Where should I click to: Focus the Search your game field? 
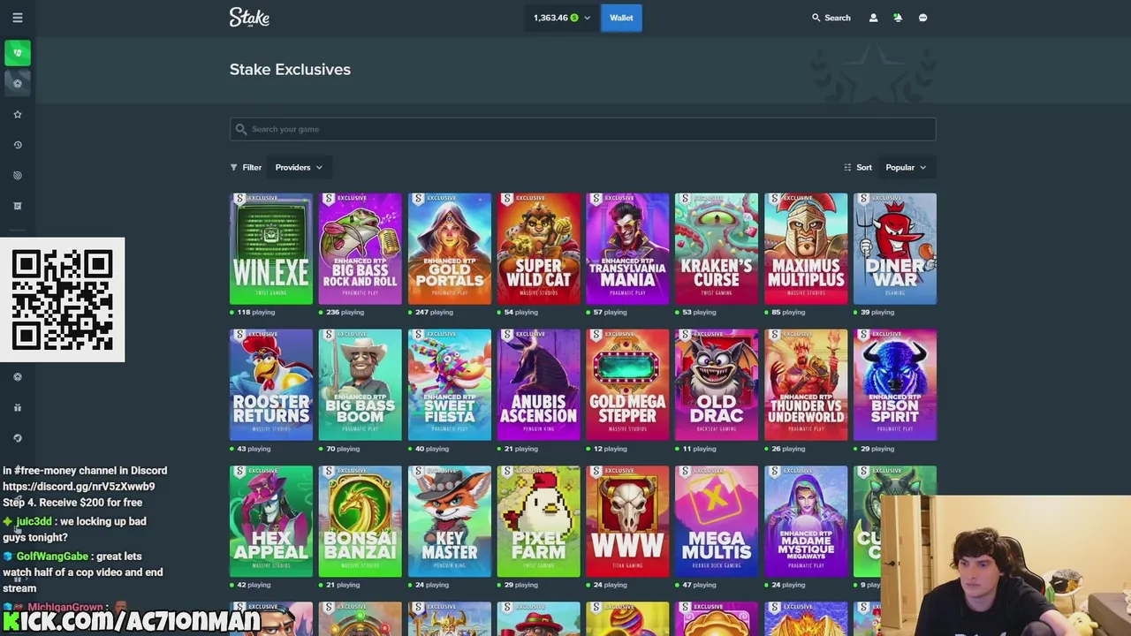(x=582, y=129)
